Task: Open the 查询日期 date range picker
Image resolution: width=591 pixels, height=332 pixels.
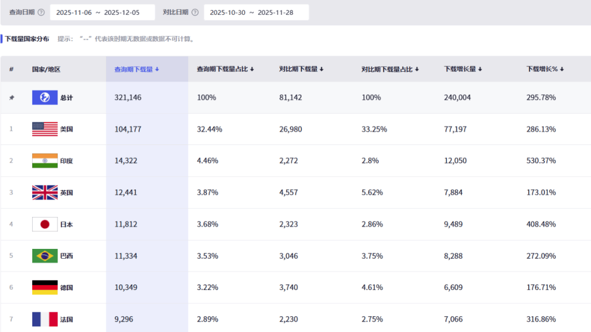Action: pos(102,13)
